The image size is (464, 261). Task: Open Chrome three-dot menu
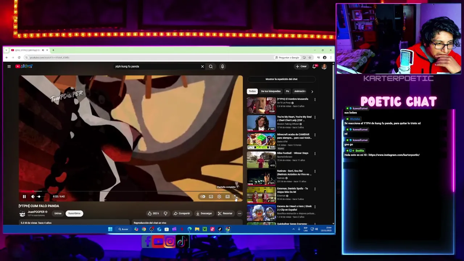pyautogui.click(x=331, y=58)
